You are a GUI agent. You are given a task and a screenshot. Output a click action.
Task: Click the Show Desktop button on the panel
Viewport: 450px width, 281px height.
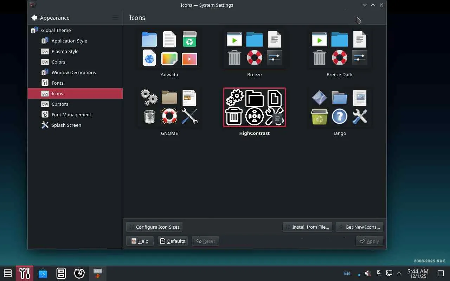coord(441,274)
